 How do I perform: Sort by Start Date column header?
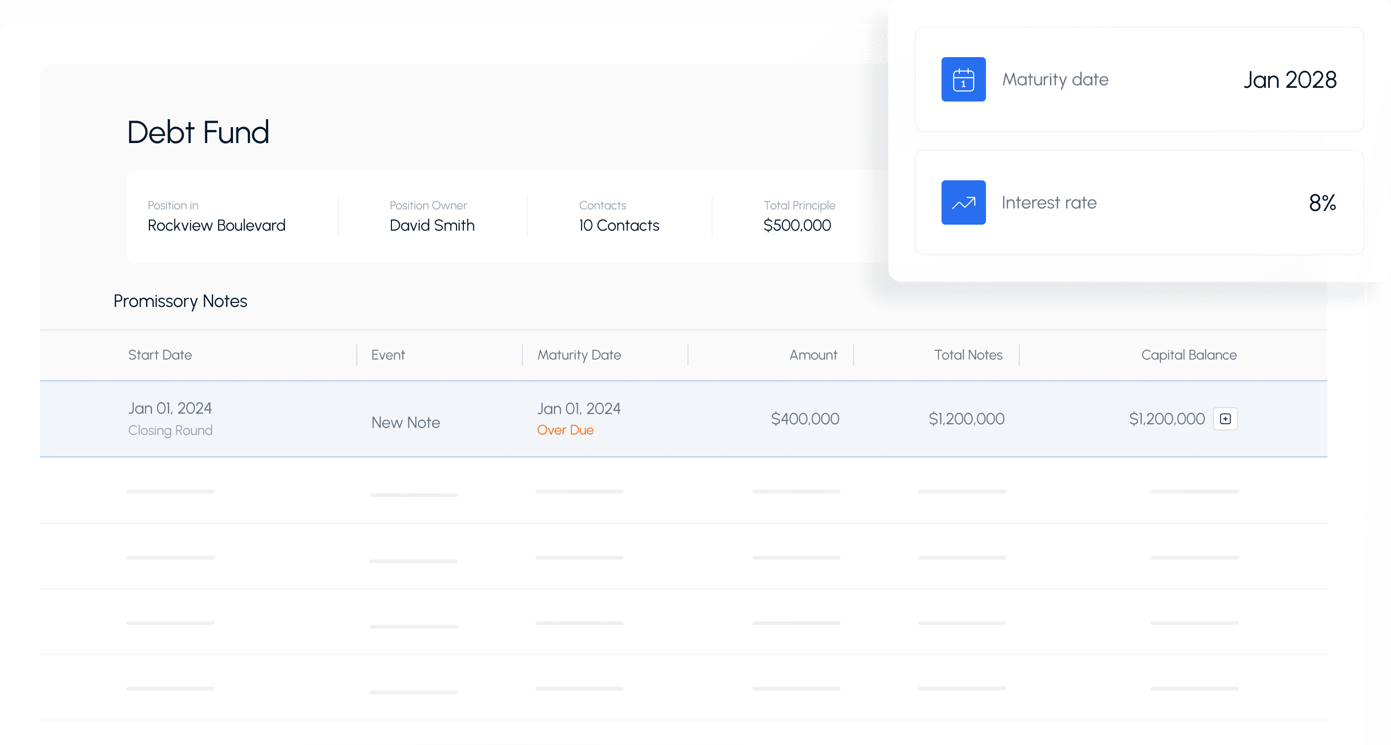point(160,355)
